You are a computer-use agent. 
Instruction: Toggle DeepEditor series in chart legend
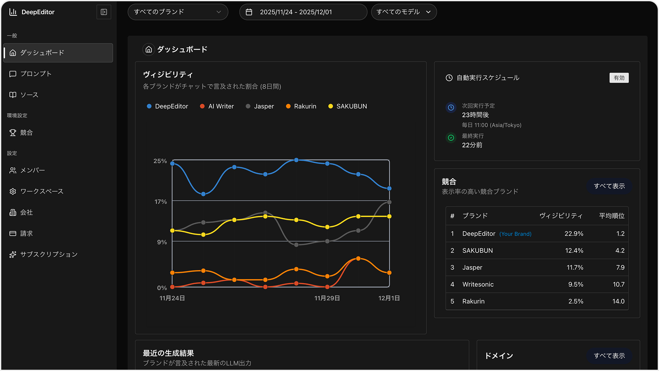coord(167,106)
